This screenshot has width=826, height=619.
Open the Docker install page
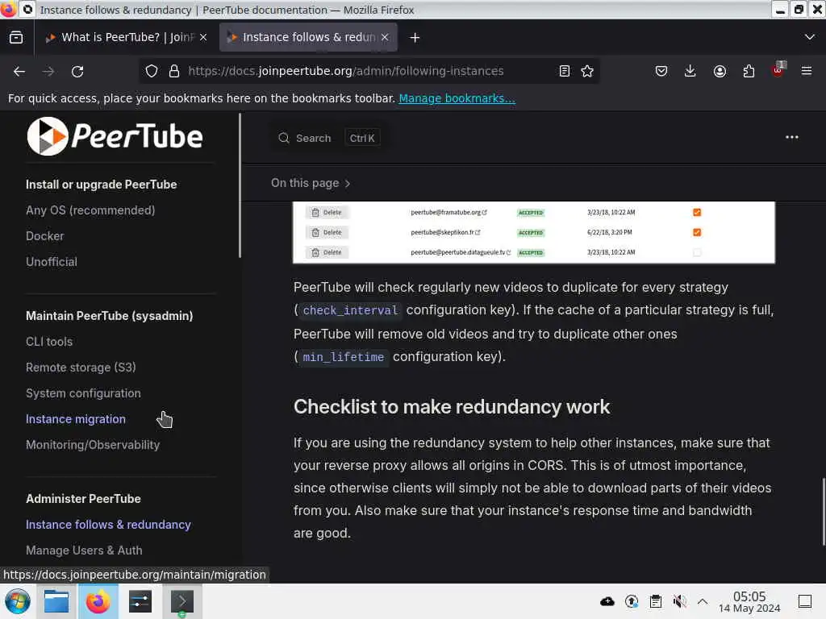click(45, 236)
